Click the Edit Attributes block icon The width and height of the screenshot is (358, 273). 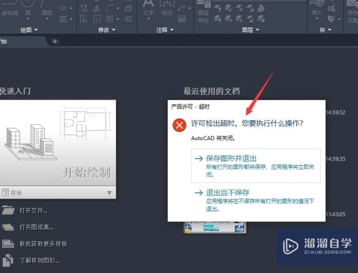331,19
